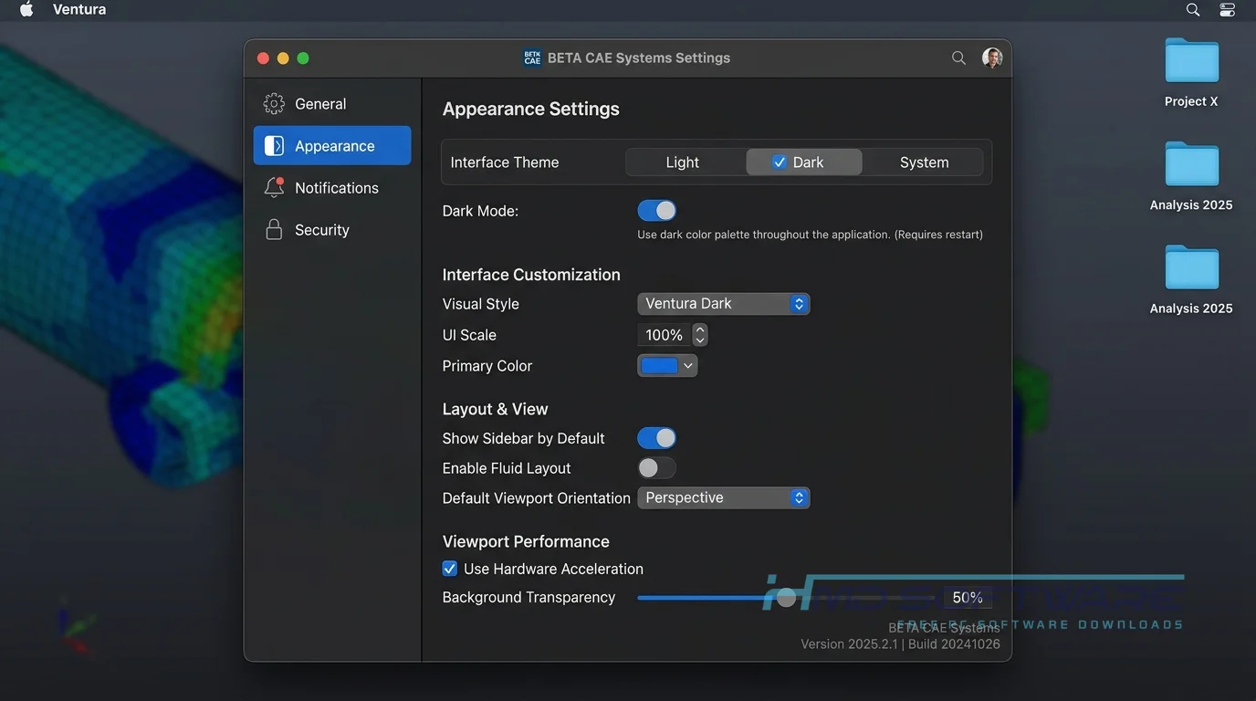Image resolution: width=1256 pixels, height=701 pixels.
Task: Click the Layout & View heading
Action: [496, 409]
